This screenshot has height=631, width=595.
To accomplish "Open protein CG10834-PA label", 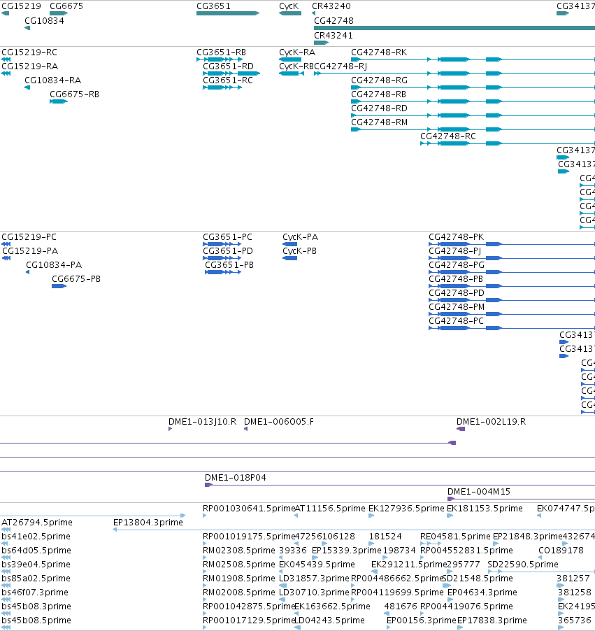I will click(x=54, y=265).
